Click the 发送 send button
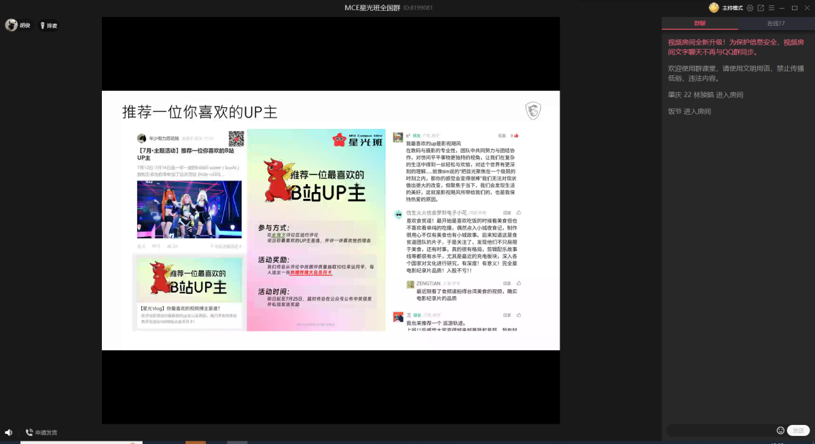The width and height of the screenshot is (815, 444). (799, 430)
